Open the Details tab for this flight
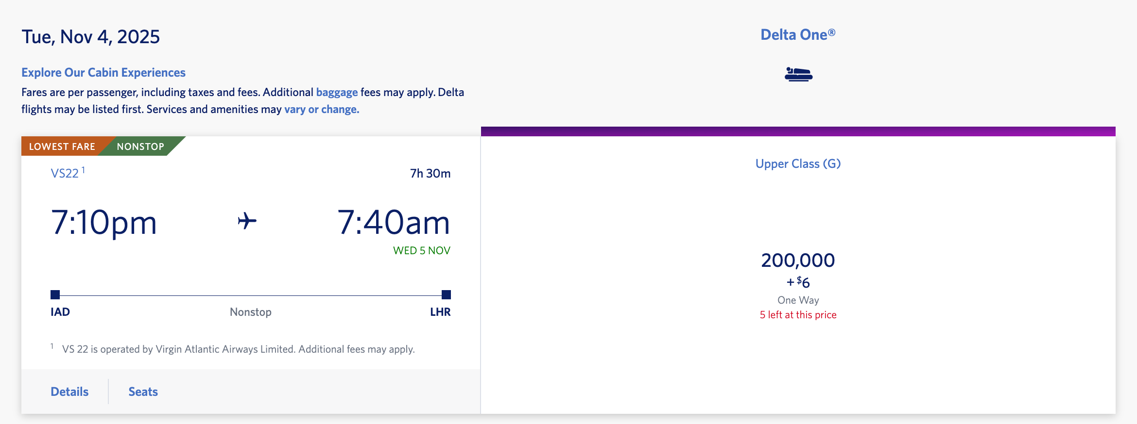This screenshot has width=1137, height=424. click(x=69, y=391)
